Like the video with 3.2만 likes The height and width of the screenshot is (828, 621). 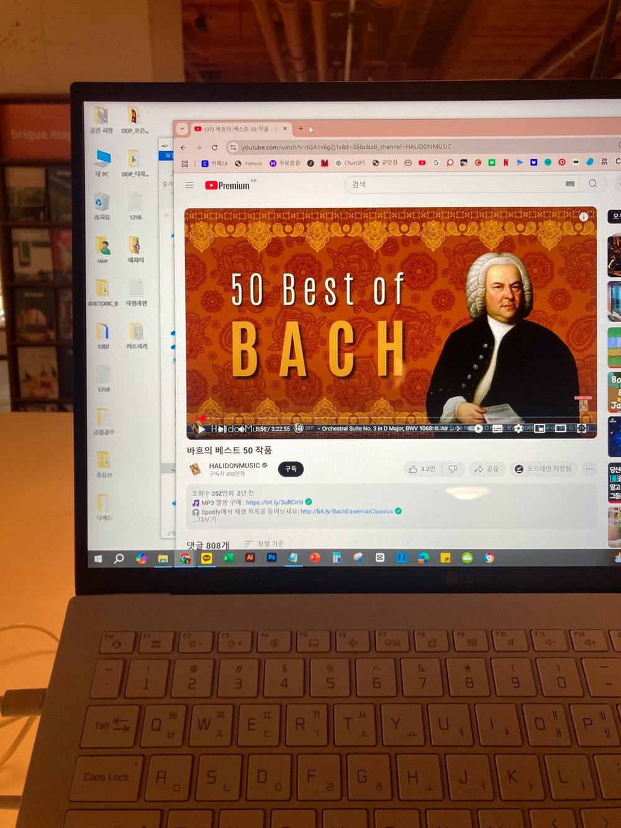tap(422, 469)
